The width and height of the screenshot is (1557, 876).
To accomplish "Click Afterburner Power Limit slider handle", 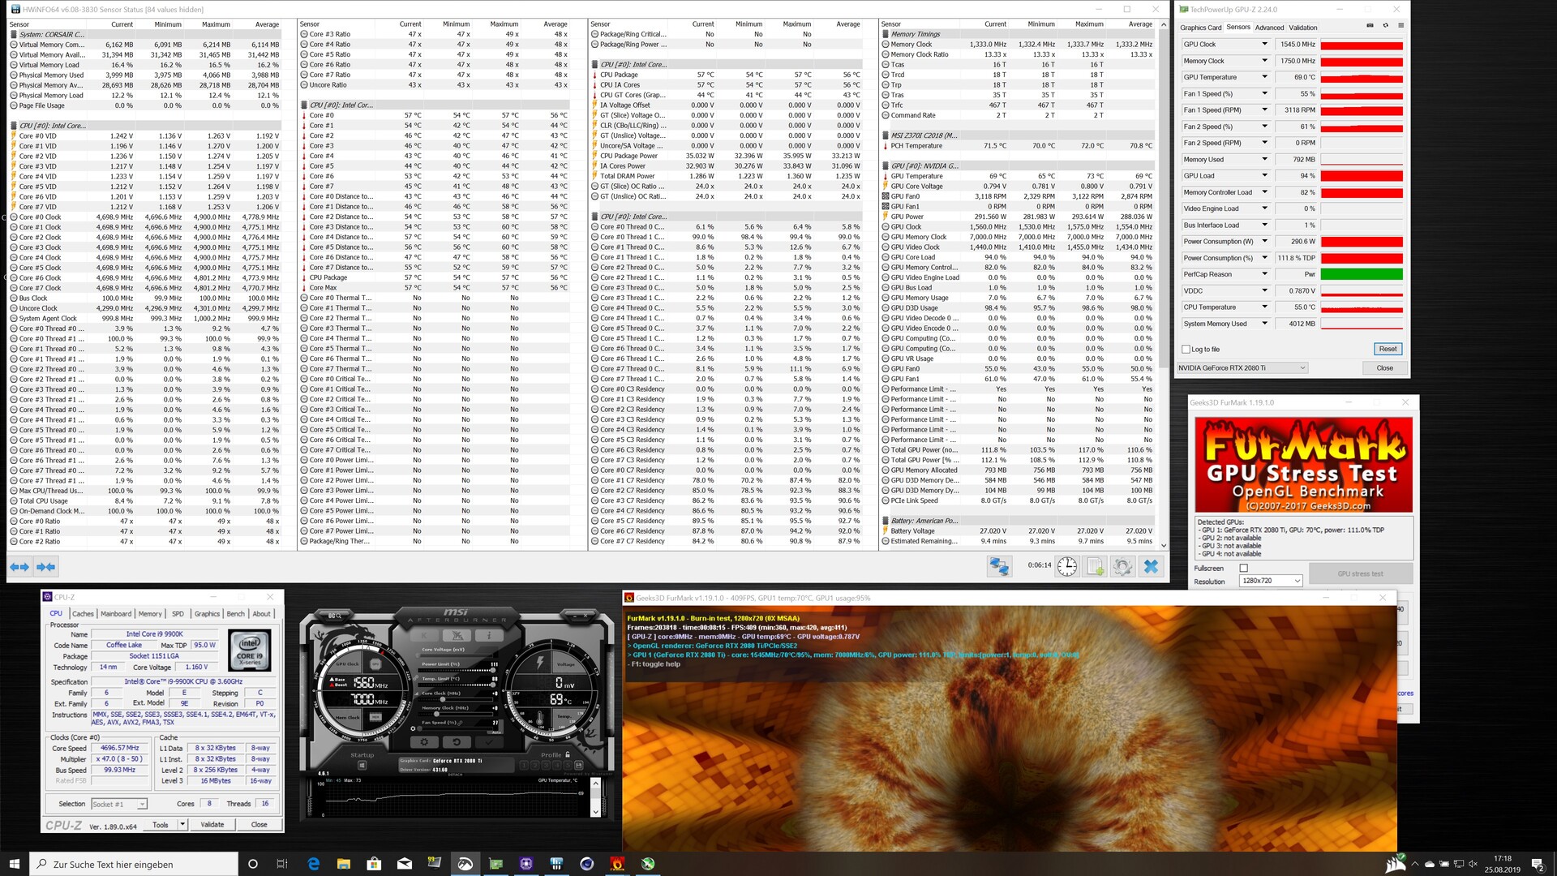I will (494, 671).
